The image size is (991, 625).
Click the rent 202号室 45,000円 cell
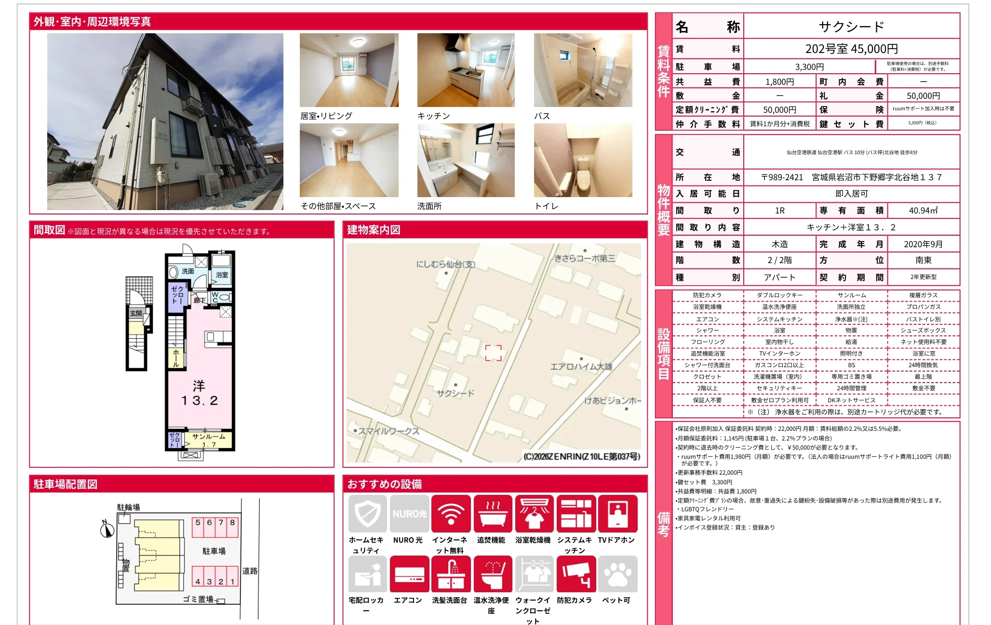click(x=852, y=49)
